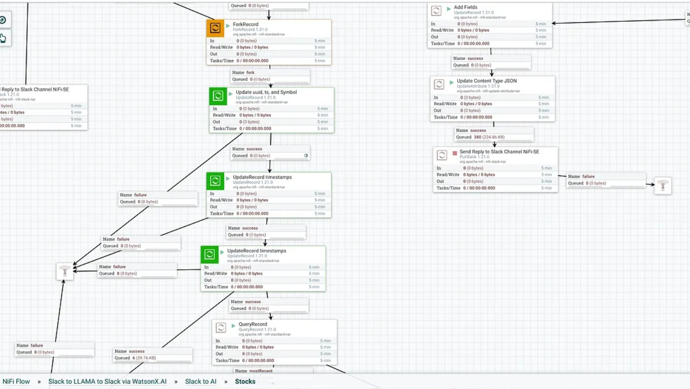Select the success connection queued 380 (224.86 KB)
690x389 pixels.
point(494,134)
